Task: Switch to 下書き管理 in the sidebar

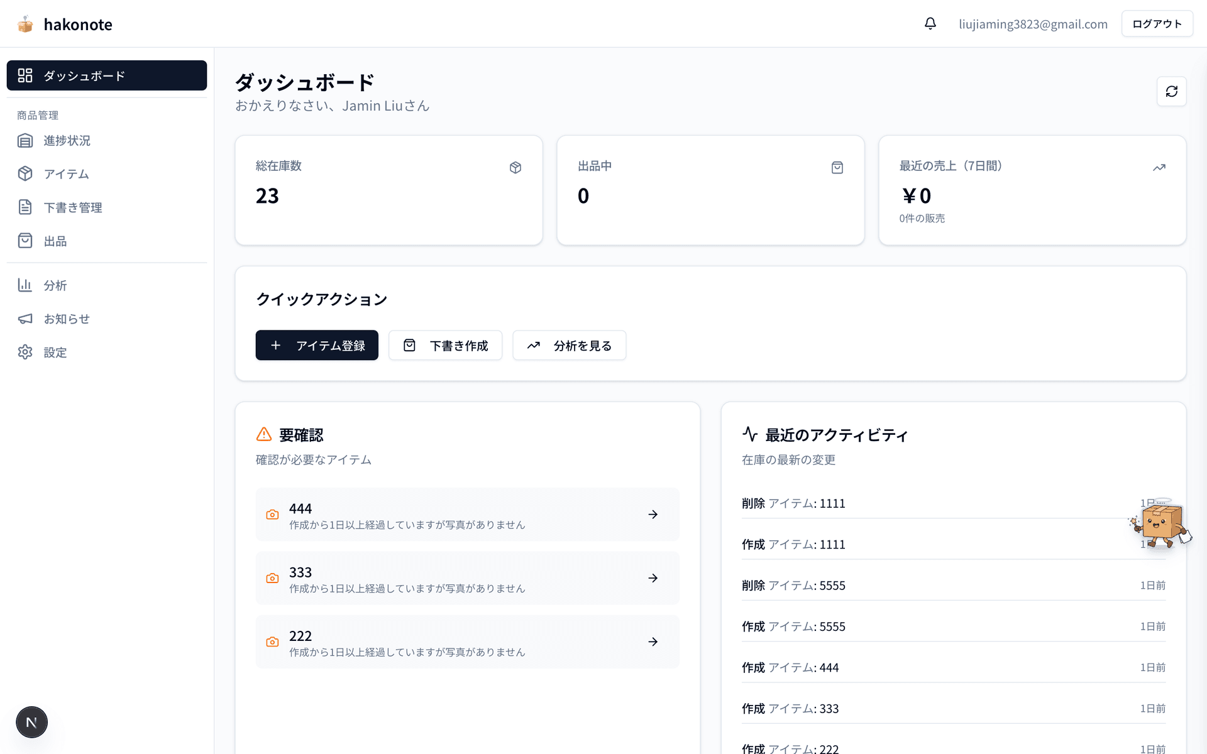Action: [x=72, y=207]
